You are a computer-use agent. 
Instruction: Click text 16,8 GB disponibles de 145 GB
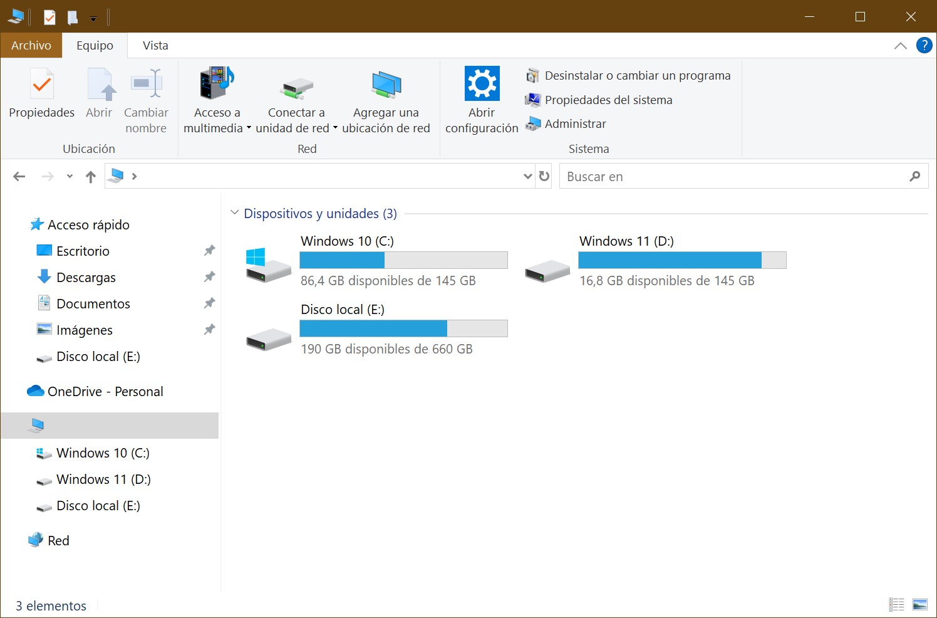point(667,281)
